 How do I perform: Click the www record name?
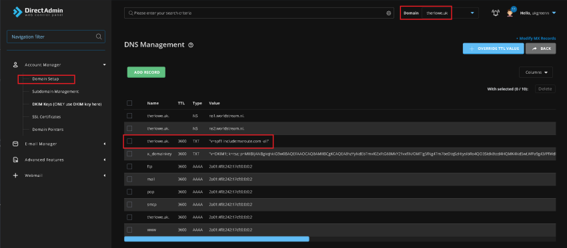coord(152,229)
